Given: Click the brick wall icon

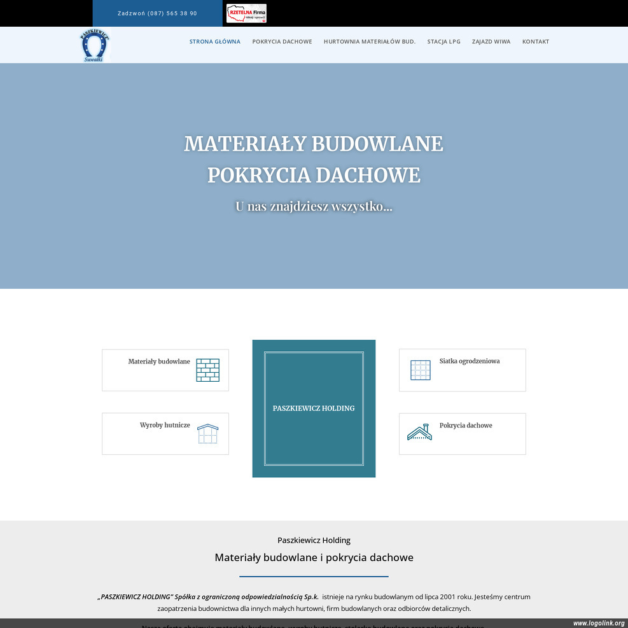Looking at the screenshot, I should pyautogui.click(x=208, y=370).
